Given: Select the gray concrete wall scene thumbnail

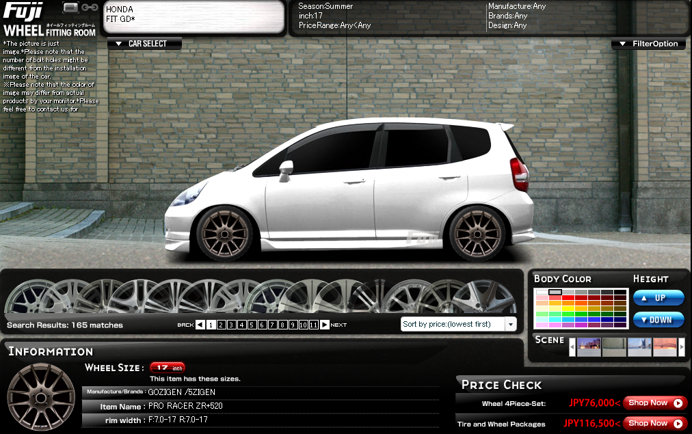Looking at the screenshot, I should pyautogui.click(x=614, y=347).
